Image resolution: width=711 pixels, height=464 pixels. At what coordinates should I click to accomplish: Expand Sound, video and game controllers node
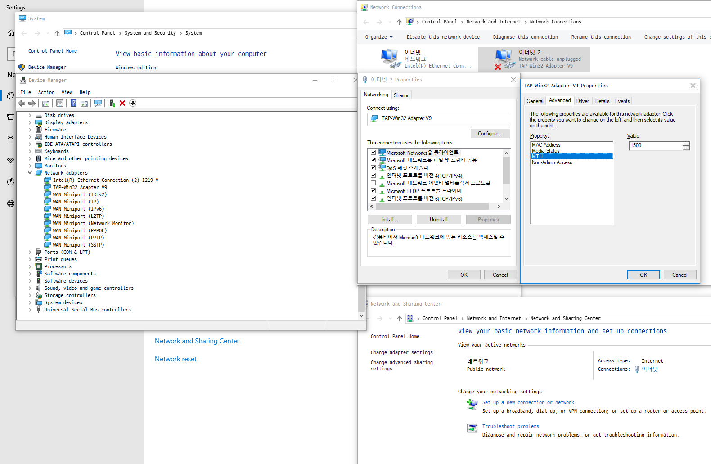[x=30, y=288]
